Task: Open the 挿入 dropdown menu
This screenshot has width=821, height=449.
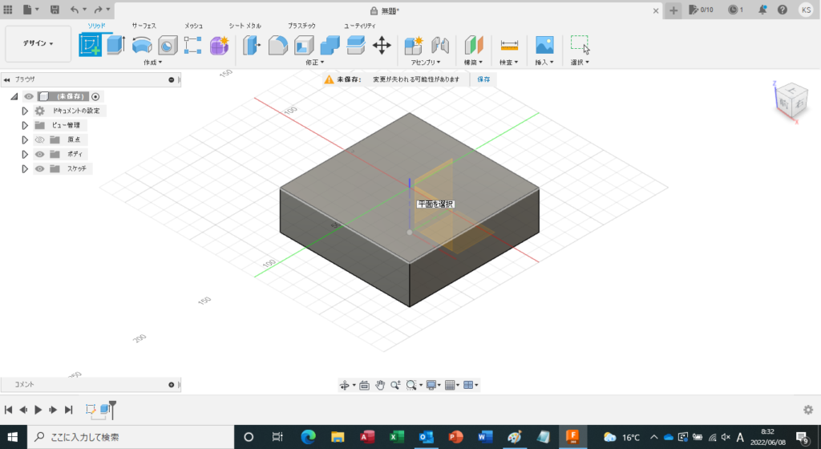Action: pyautogui.click(x=544, y=63)
